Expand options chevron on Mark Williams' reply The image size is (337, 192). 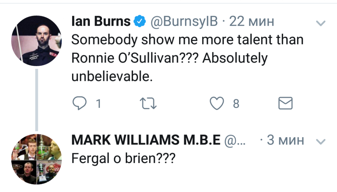320,141
